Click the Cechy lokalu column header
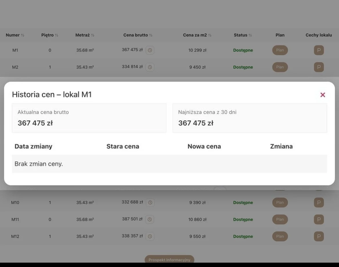Image resolution: width=339 pixels, height=267 pixels. tap(319, 35)
